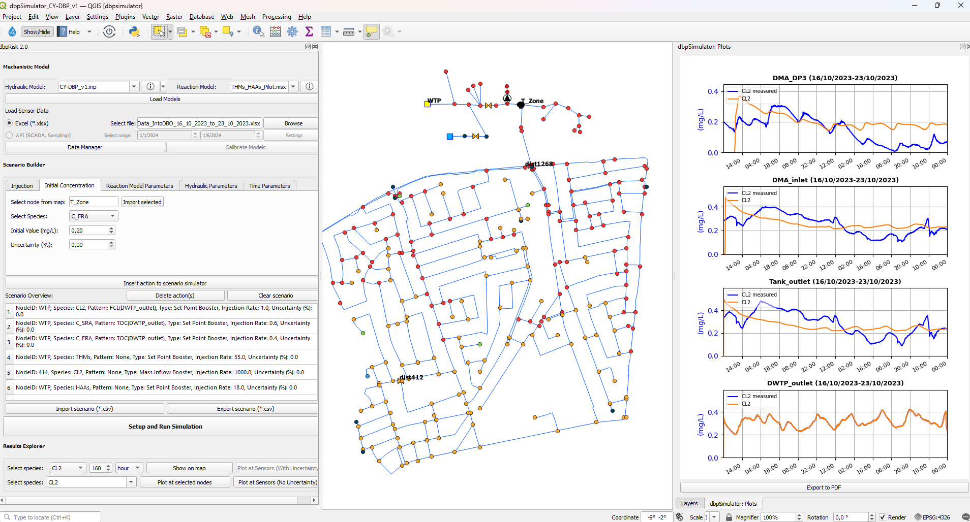Click the Select node from map field
The height and width of the screenshot is (522, 970).
[94, 202]
